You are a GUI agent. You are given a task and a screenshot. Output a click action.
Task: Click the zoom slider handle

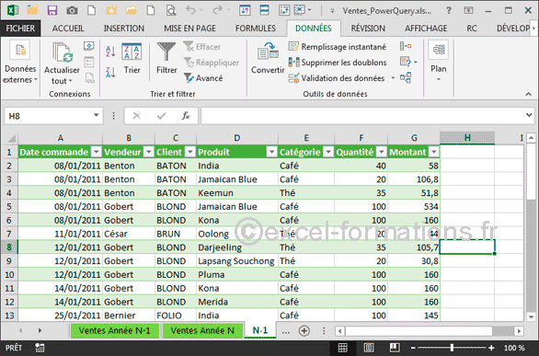[452, 348]
